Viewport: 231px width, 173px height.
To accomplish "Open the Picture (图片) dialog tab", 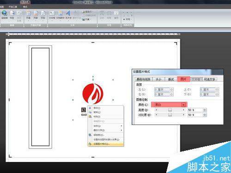I will [x=183, y=79].
